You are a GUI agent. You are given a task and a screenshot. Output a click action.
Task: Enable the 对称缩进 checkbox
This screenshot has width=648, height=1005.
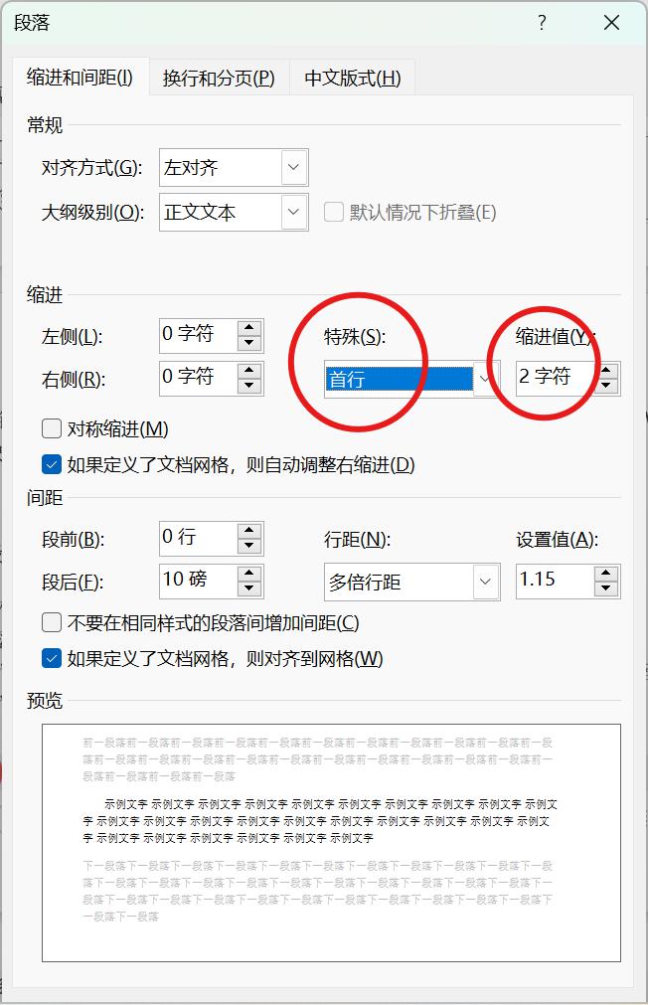[52, 428]
